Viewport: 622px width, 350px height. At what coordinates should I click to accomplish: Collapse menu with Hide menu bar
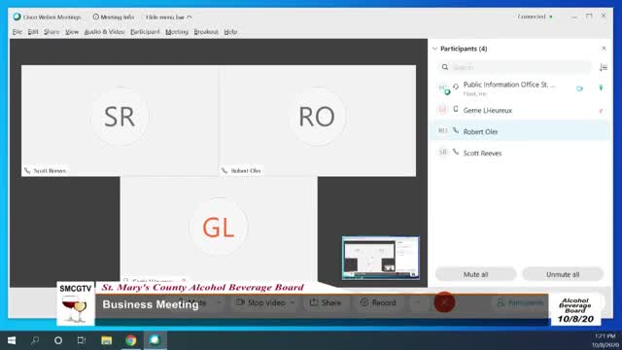coord(168,17)
